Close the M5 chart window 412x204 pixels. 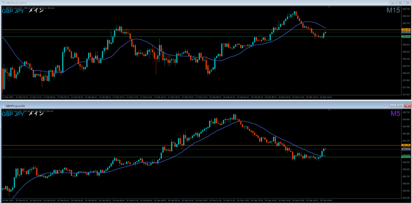(407, 106)
